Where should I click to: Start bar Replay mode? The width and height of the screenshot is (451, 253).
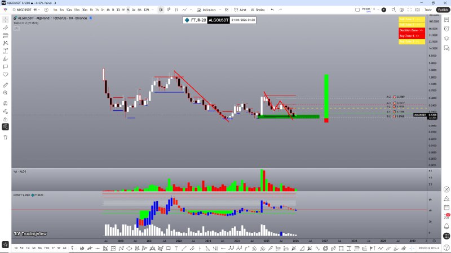click(258, 10)
